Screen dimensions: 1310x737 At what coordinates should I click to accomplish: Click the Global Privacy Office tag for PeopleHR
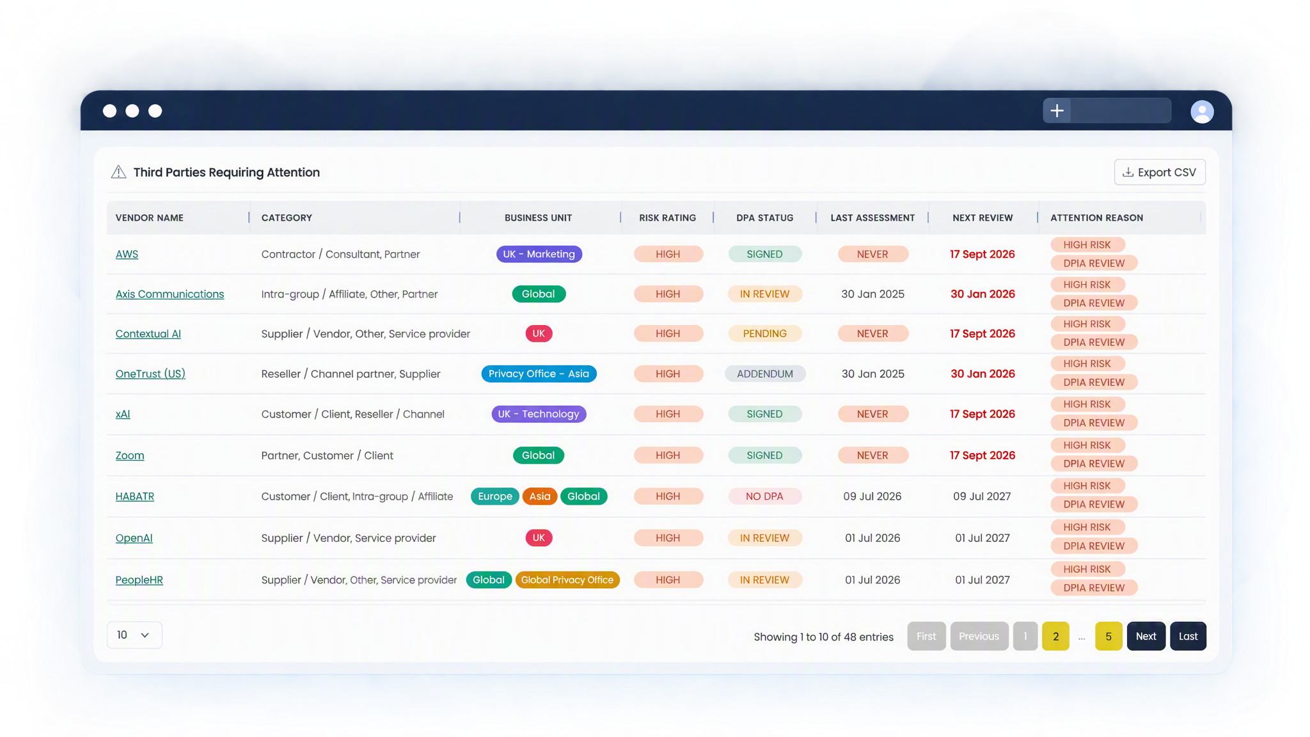tap(567, 580)
